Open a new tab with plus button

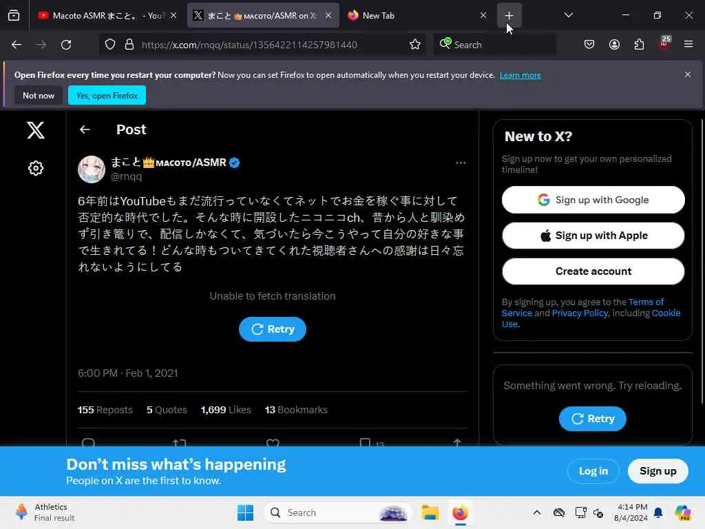point(509,15)
